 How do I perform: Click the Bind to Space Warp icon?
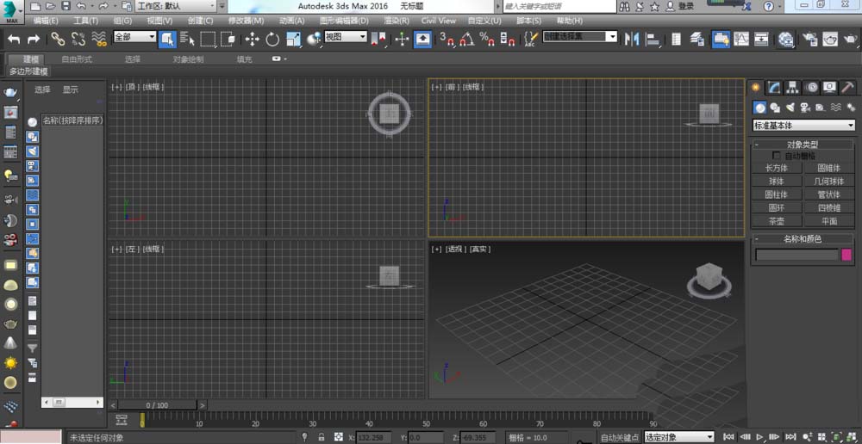pos(99,39)
